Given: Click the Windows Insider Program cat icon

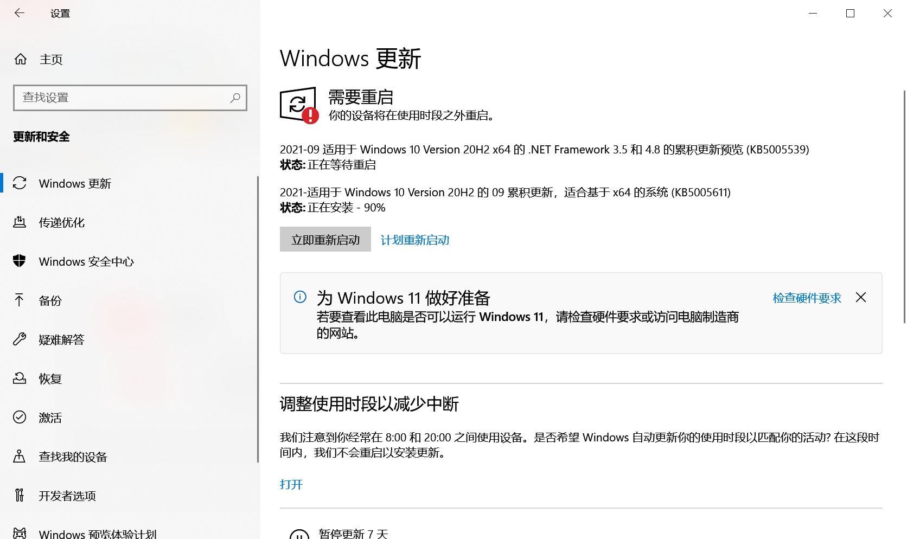Looking at the screenshot, I should pos(20,533).
